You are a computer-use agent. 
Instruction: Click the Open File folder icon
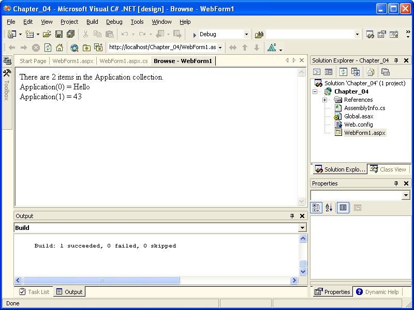click(x=47, y=34)
